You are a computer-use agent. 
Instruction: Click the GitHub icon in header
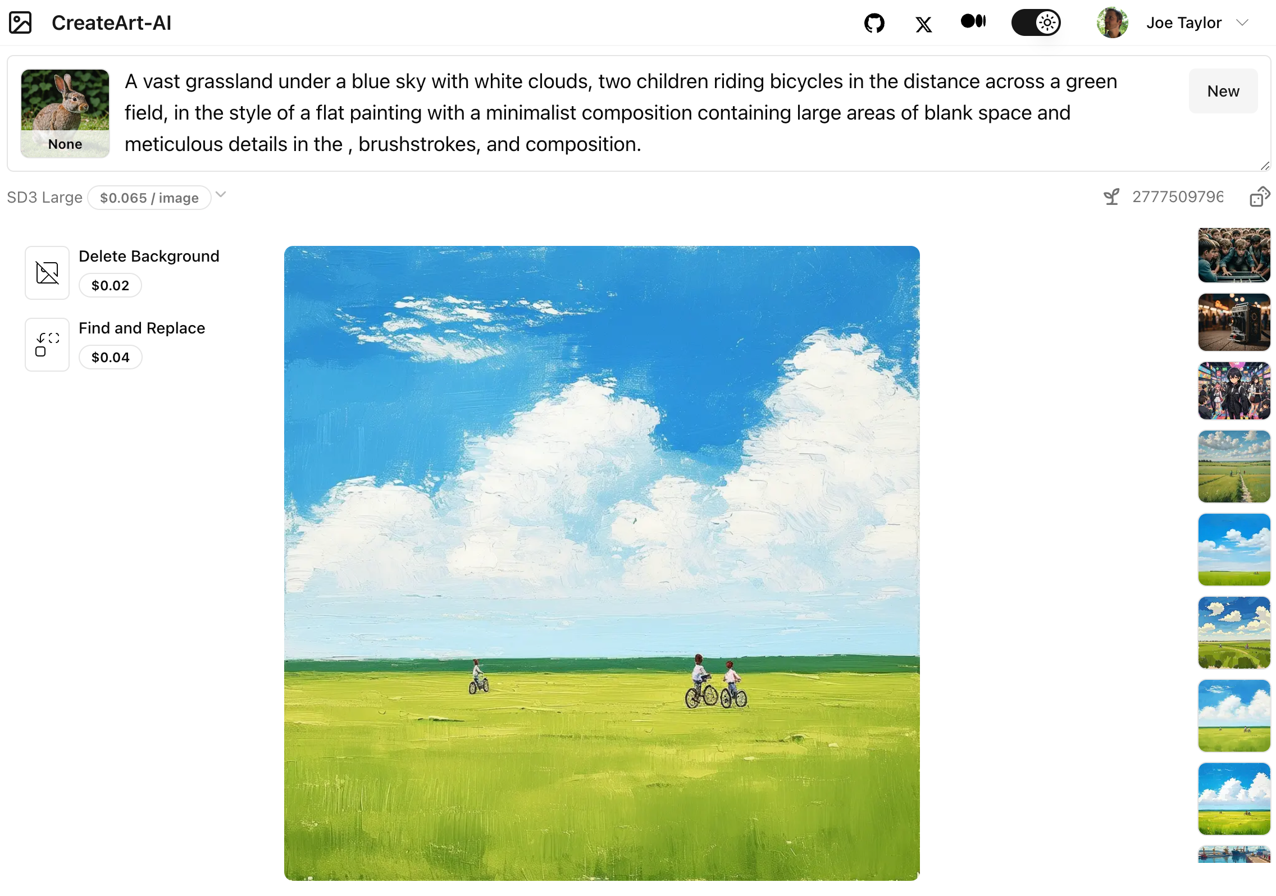coord(873,23)
